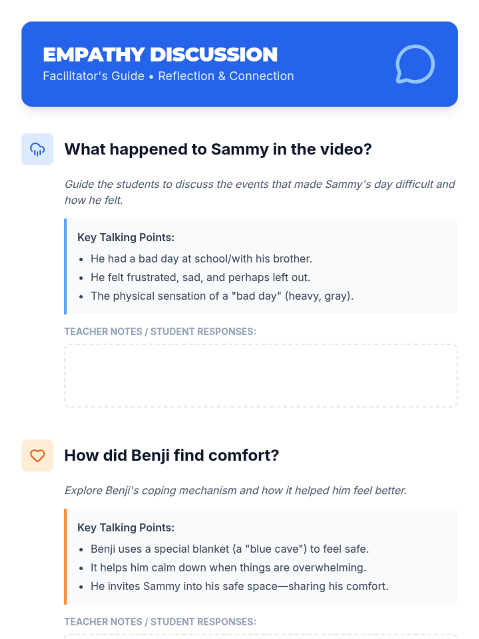
Task: Click the bullet "He felt frustrated, sad"
Action: [200, 277]
